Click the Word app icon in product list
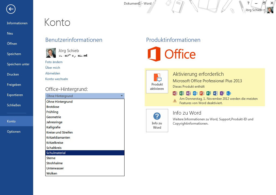 [x=215, y=93]
